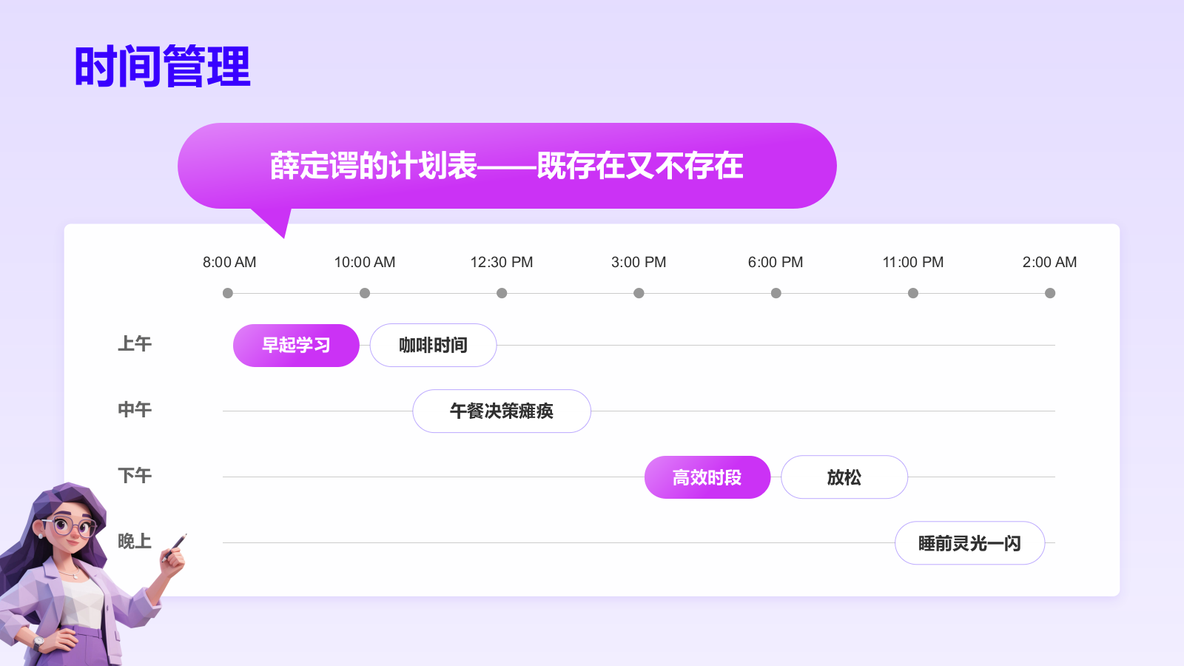1184x666 pixels.
Task: Click the timeline dot under 6:00 PM
Action: tap(776, 293)
